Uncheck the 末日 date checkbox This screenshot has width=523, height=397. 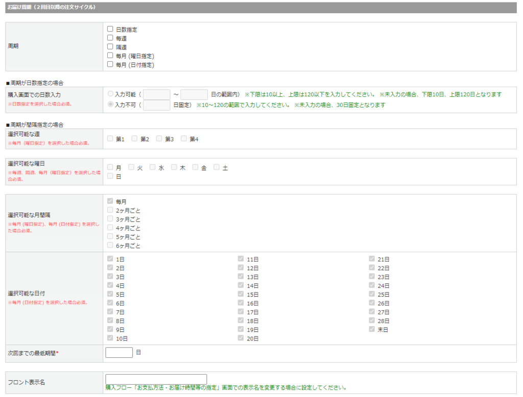(372, 329)
